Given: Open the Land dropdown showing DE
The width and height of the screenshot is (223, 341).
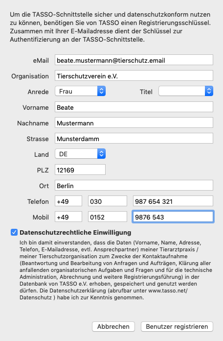Looking at the screenshot, I should pyautogui.click(x=80, y=154).
